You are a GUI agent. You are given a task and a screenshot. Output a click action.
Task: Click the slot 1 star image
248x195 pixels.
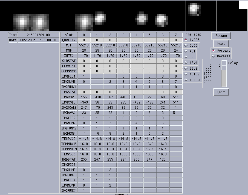pos(47,16)
